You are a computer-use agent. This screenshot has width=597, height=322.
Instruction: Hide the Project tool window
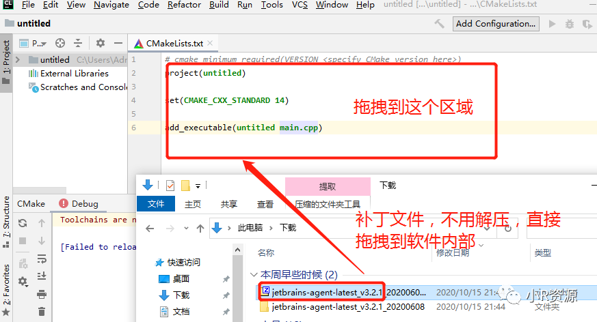118,43
